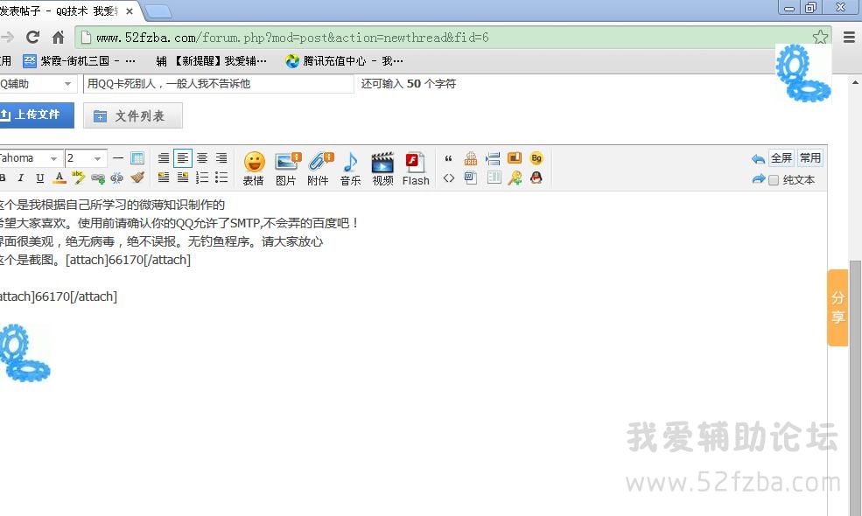Go forward in browser history
Image resolution: width=862 pixels, height=516 pixels.
[7, 38]
